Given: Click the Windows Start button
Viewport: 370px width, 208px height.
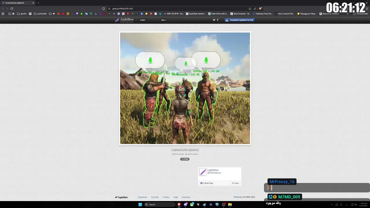Looking at the screenshot, I should pyautogui.click(x=140, y=205).
